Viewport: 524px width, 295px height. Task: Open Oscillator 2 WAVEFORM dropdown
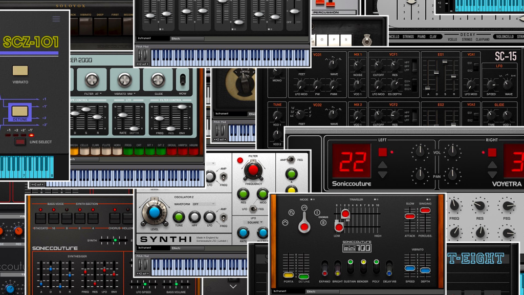204,204
